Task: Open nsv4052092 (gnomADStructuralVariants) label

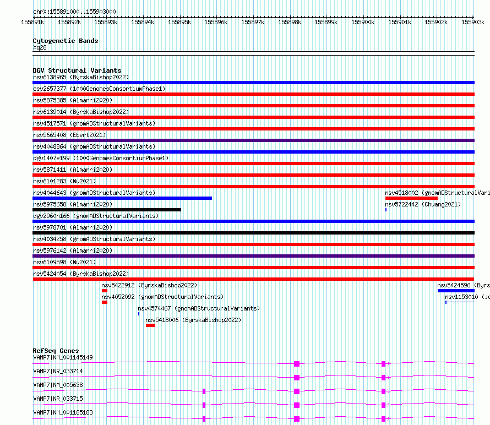Action: click(162, 297)
